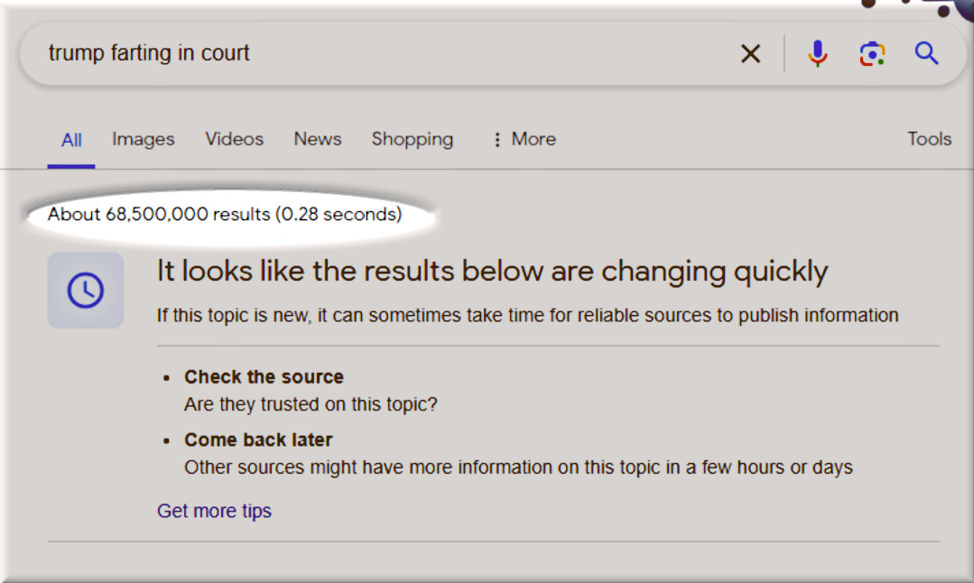Go to the News tab
The height and width of the screenshot is (583, 974).
318,139
